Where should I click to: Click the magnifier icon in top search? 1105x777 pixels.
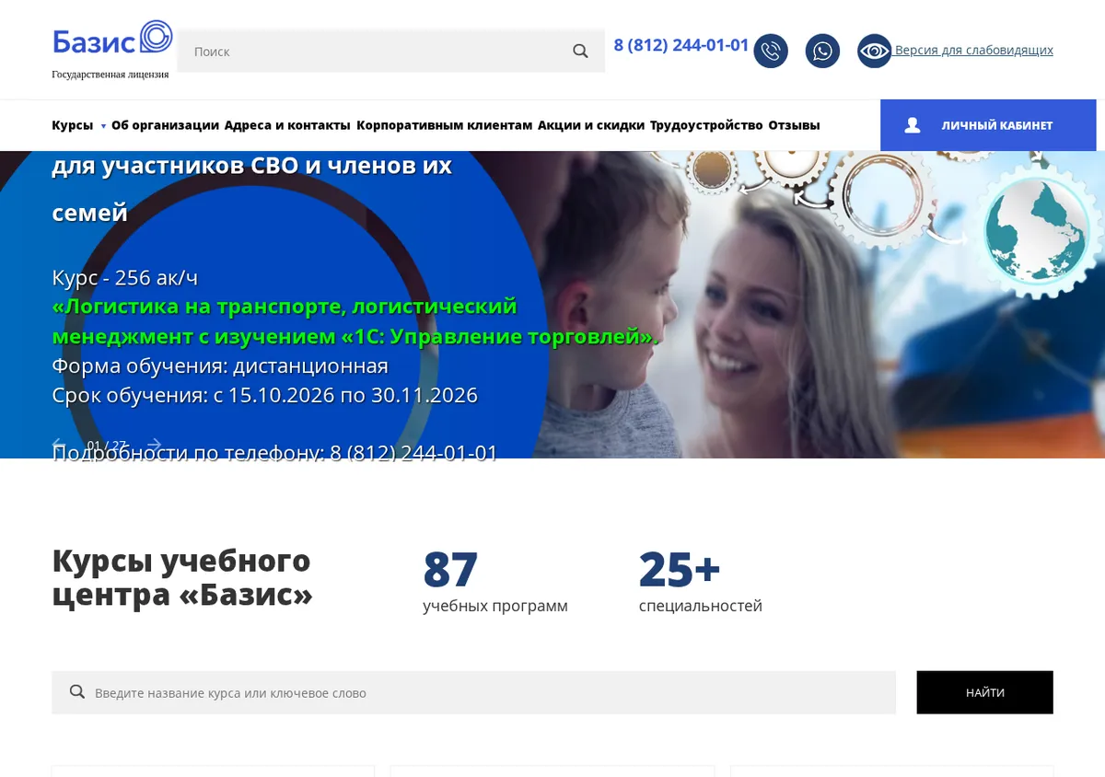tap(580, 51)
